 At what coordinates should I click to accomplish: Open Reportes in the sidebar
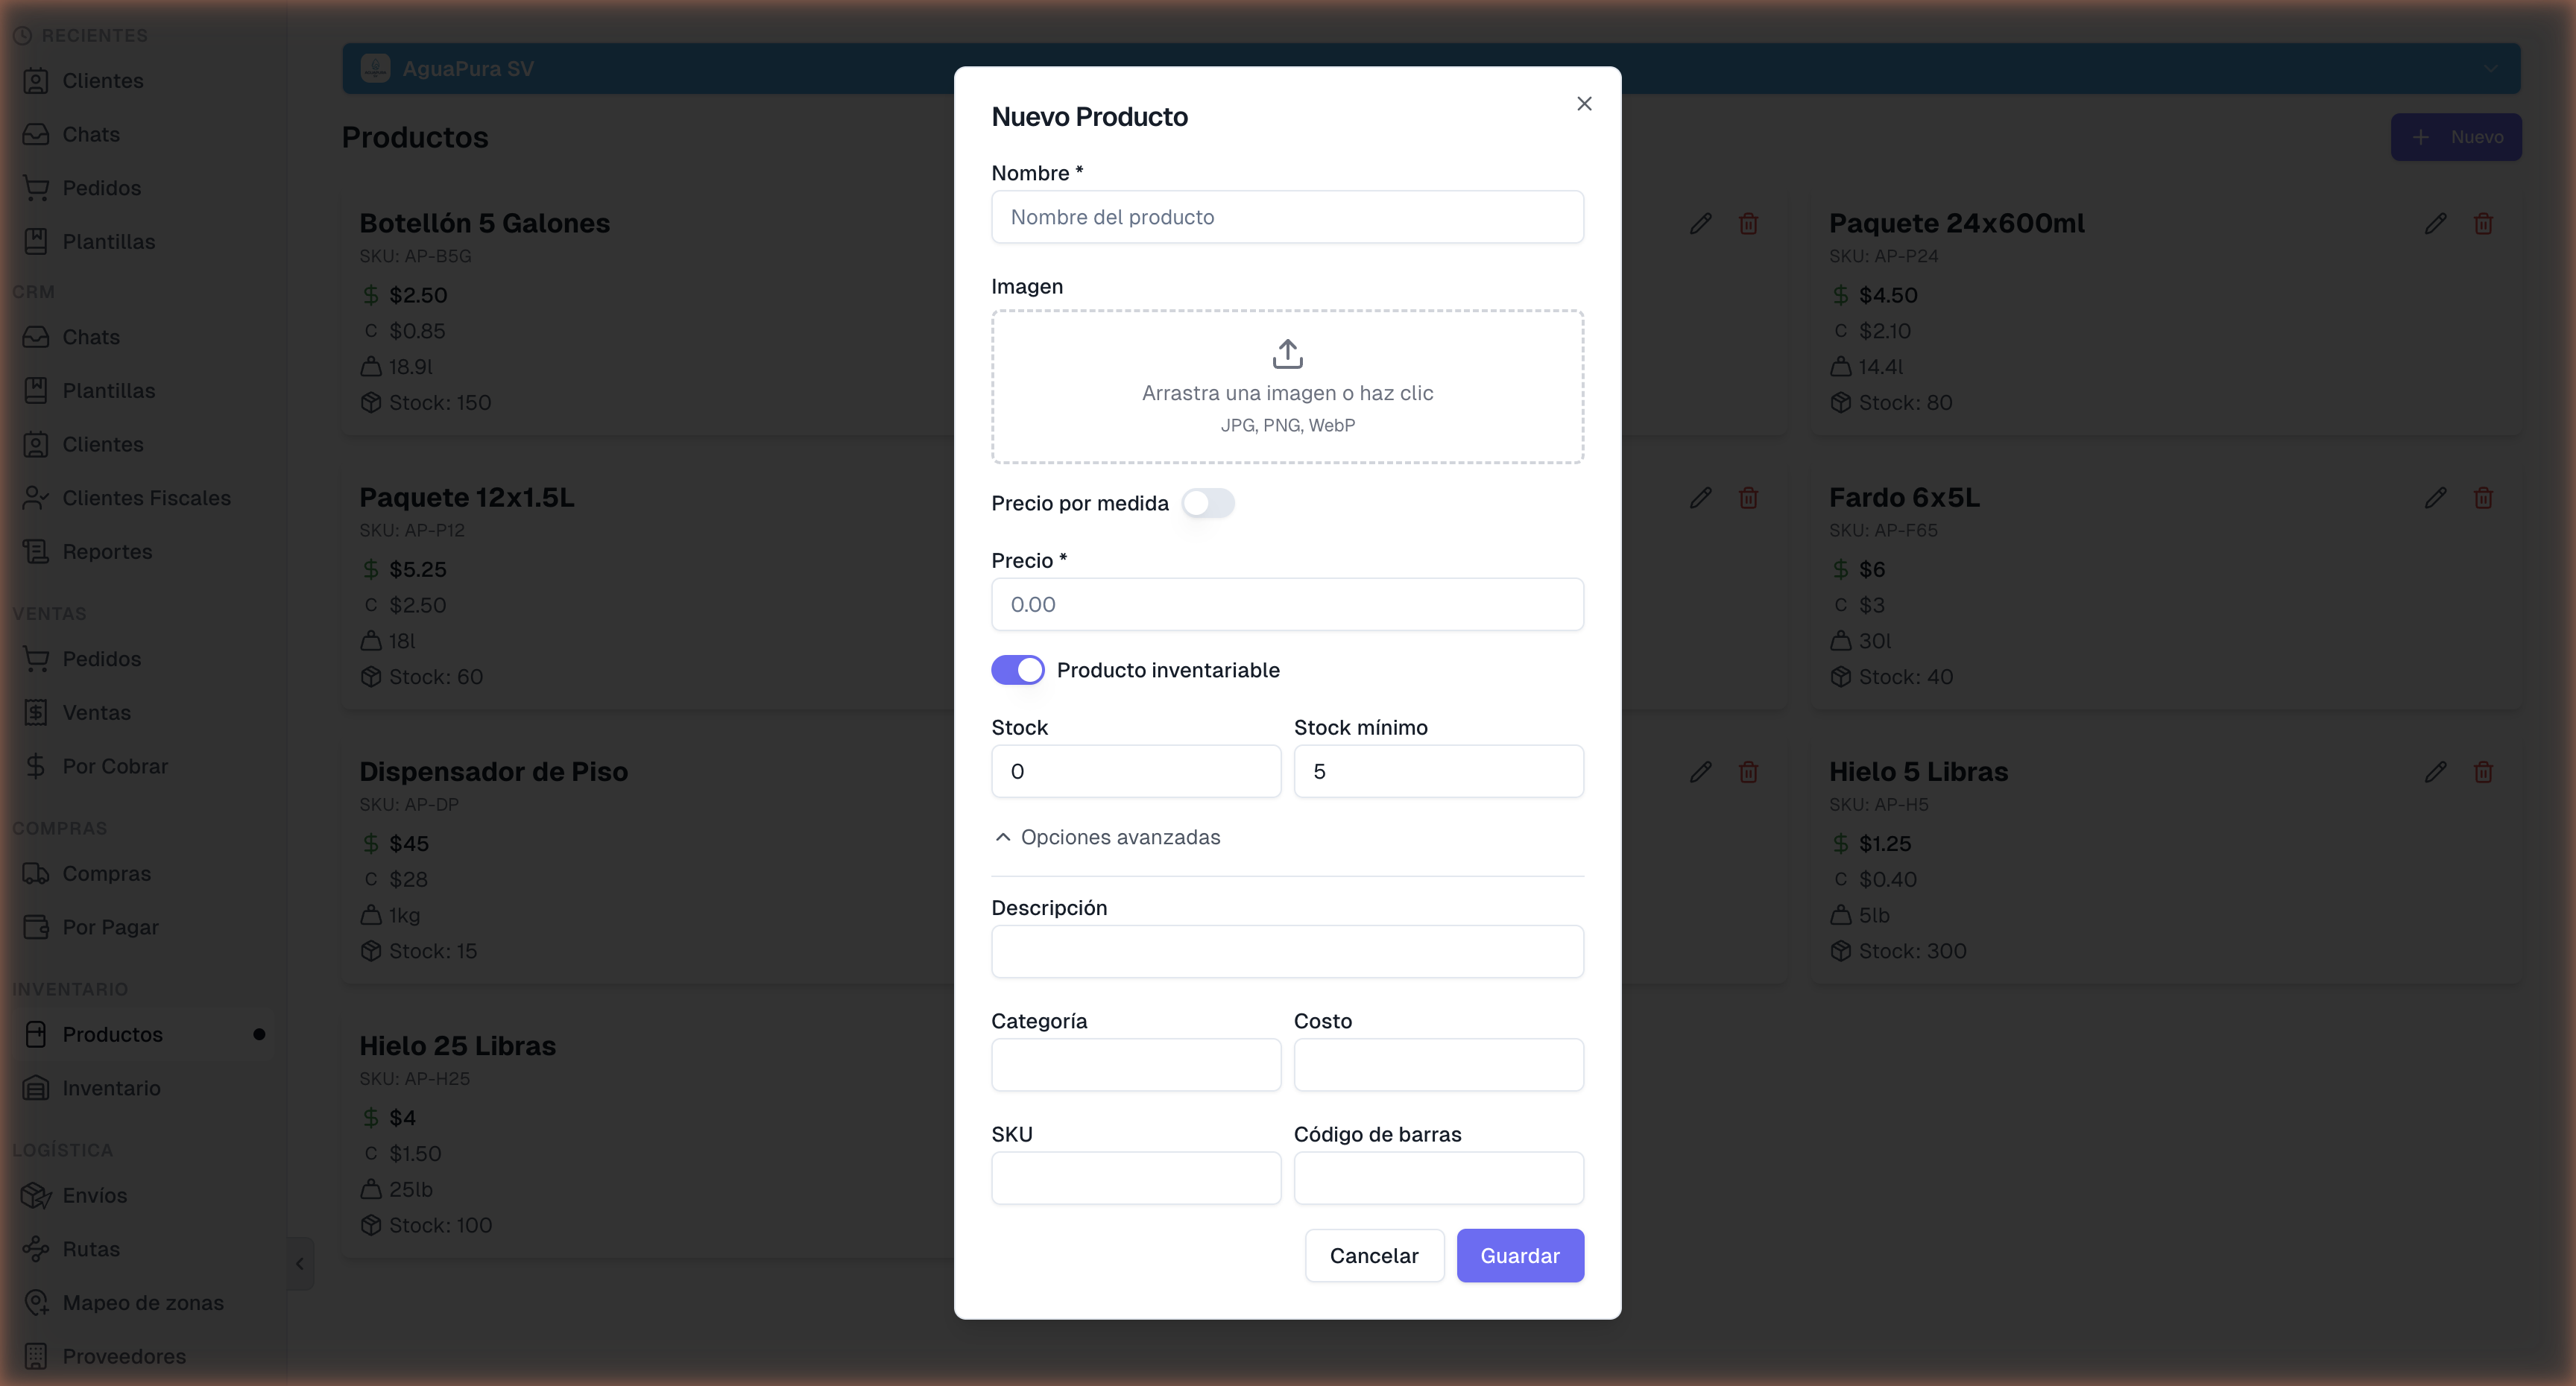click(107, 552)
